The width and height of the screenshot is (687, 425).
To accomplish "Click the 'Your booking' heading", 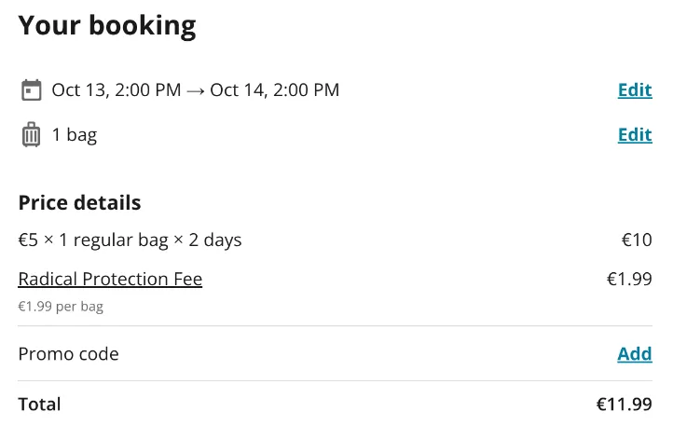I will 107,26.
